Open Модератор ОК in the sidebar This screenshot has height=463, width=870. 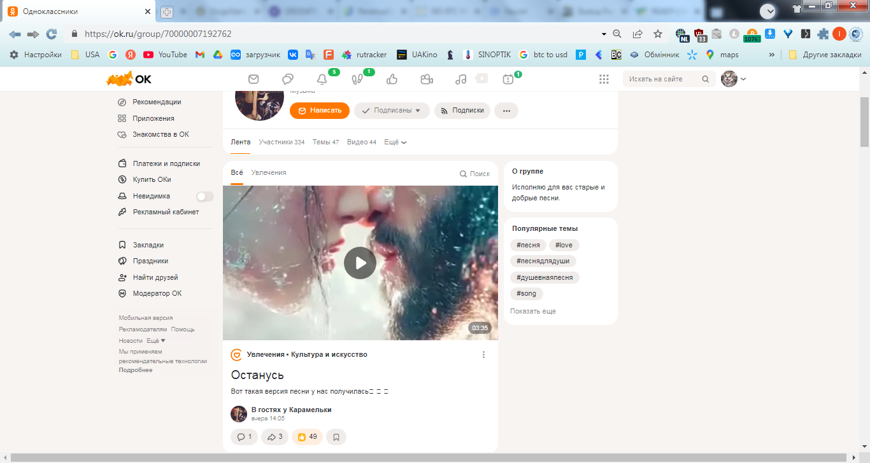click(150, 293)
